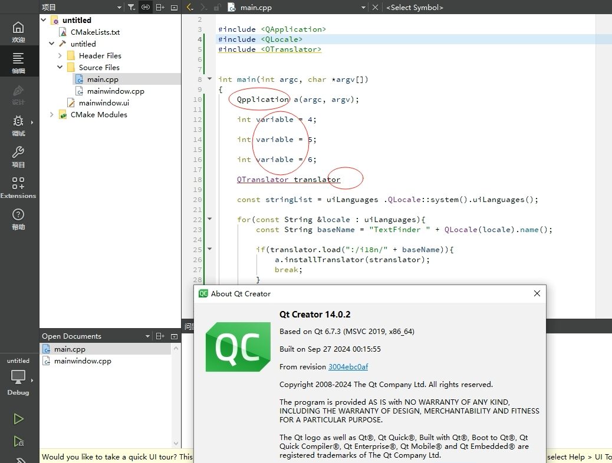This screenshot has height=463, width=612.
Task: Click the Debug mode submenu arrow
Action: point(32,123)
